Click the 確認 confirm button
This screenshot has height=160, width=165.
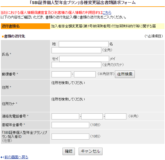[x=69, y=151]
